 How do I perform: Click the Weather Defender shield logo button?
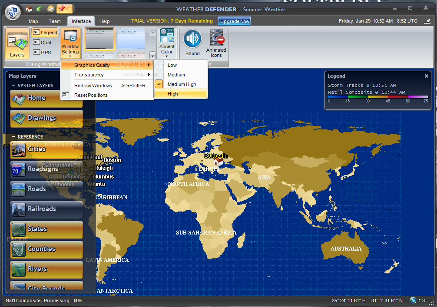click(13, 12)
